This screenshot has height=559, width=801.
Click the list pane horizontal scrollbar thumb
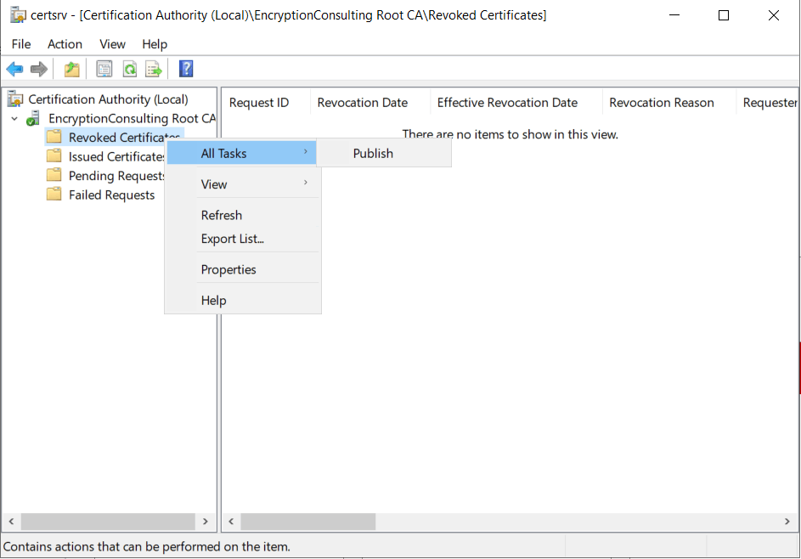click(308, 521)
